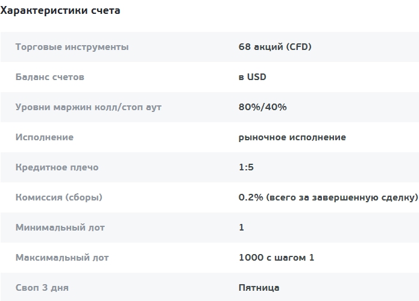Screen dimensions: 419x301
Task: Select the 'Кредитное плечо' label
Action: click(57, 167)
